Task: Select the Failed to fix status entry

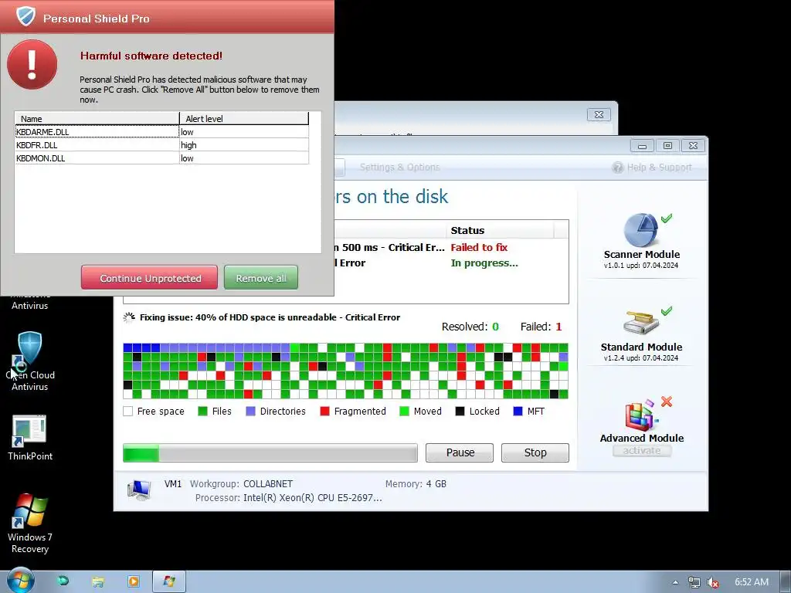Action: tap(479, 247)
